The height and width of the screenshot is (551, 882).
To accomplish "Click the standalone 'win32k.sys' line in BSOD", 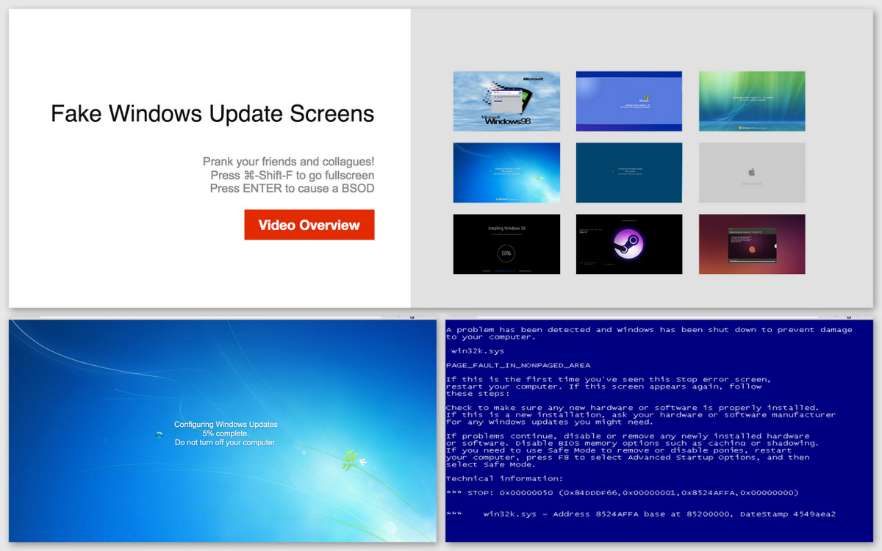I will coord(478,351).
